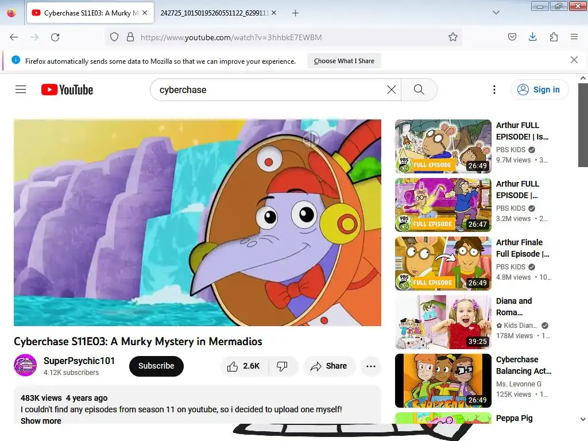This screenshot has width=588, height=441.
Task: Open YouTube settings three-dot menu
Action: [x=494, y=90]
